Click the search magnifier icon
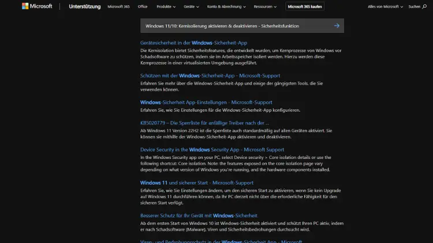The height and width of the screenshot is (243, 433). tap(424, 6)
